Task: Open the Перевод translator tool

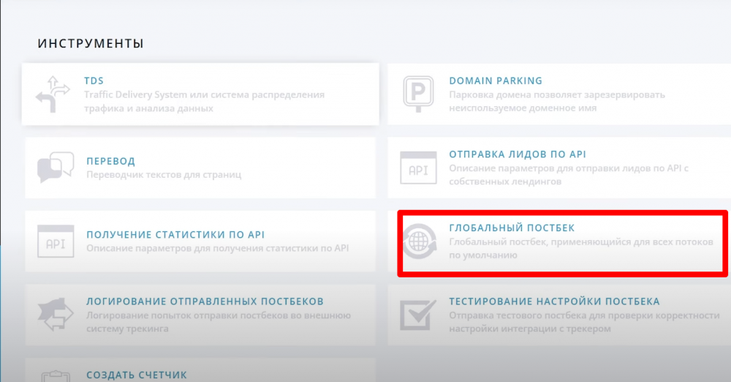Action: pos(110,161)
